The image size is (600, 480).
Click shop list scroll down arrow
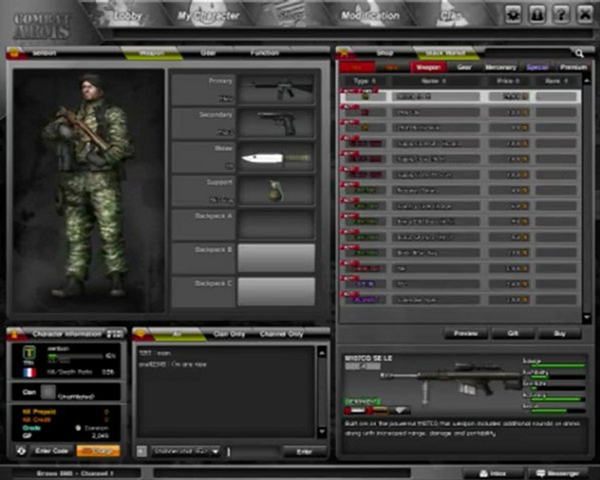click(x=587, y=317)
